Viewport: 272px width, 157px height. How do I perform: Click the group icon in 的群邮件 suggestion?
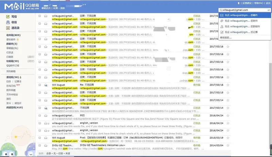click(222, 27)
